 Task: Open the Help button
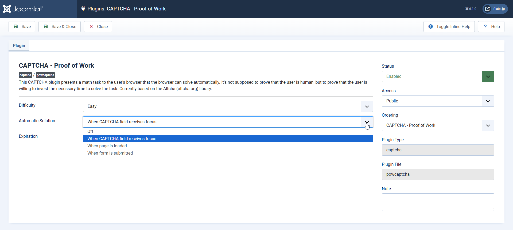pos(491,26)
